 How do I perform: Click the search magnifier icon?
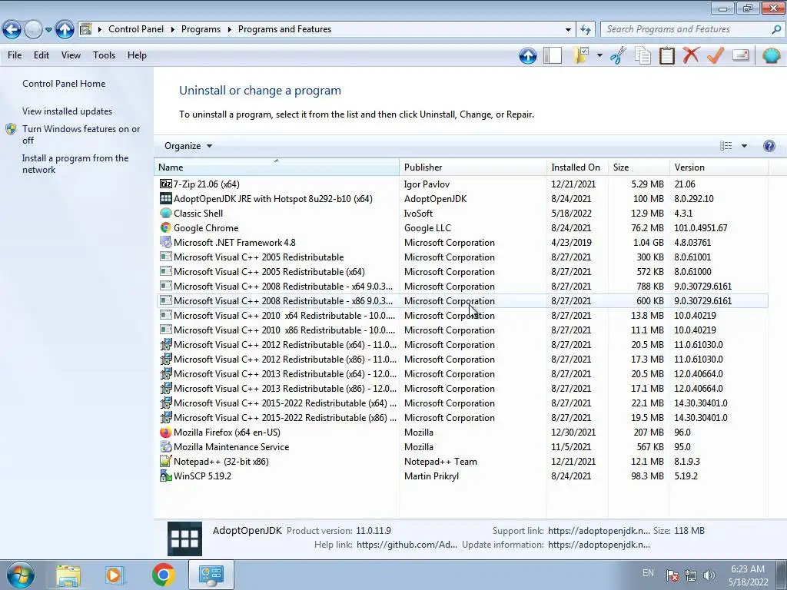pyautogui.click(x=775, y=30)
